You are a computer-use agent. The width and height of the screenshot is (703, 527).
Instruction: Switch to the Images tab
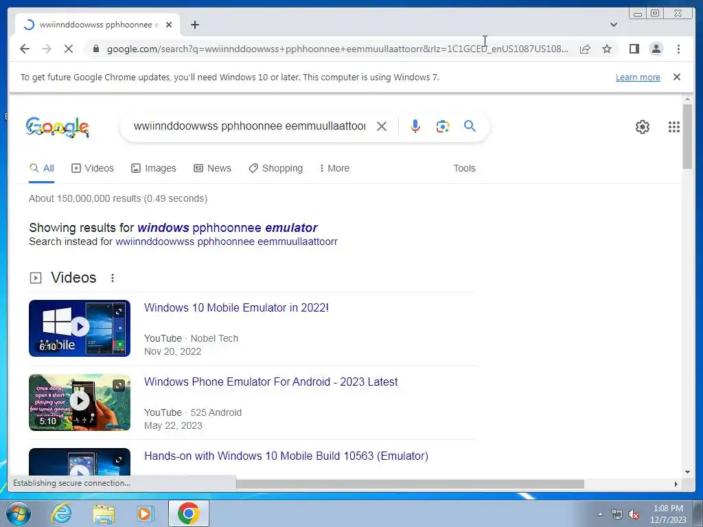(154, 169)
